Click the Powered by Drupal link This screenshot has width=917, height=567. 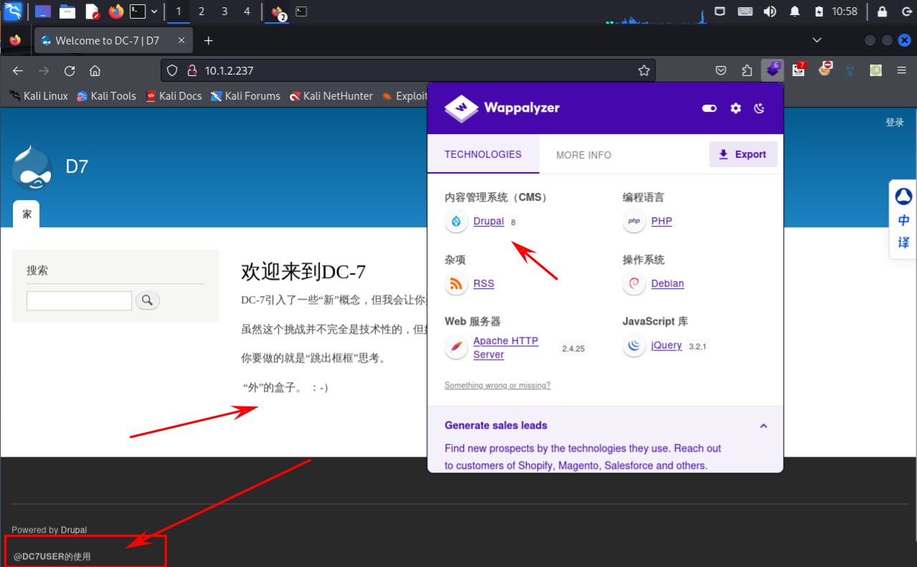[74, 530]
